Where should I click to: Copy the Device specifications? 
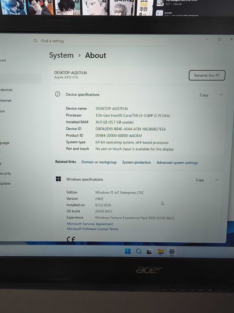[204, 95]
